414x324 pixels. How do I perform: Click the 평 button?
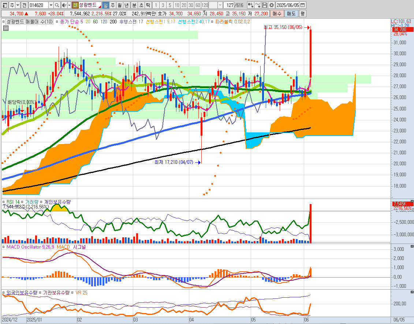(303, 14)
